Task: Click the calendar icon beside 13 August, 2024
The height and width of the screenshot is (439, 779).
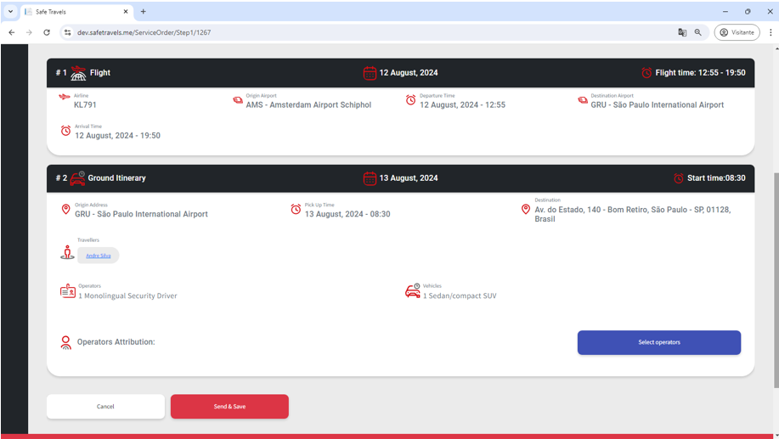Action: click(x=370, y=178)
